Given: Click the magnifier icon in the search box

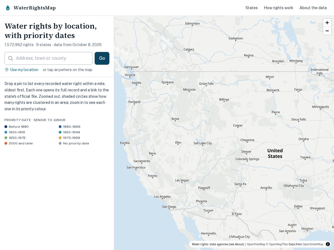Looking at the screenshot, I should 11,58.
